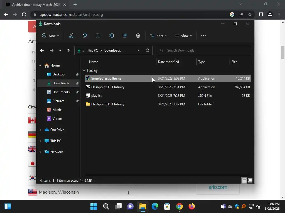This screenshot has height=213, width=285.
Task: Click the Paste clipboard icon in toolbar
Action: coord(98,36)
